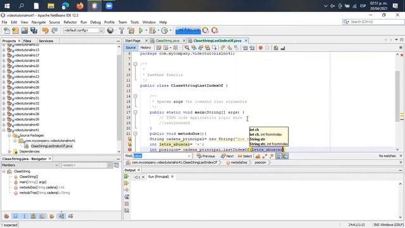
Task: Switch to the Services panel tab
Action: (x=46, y=41)
